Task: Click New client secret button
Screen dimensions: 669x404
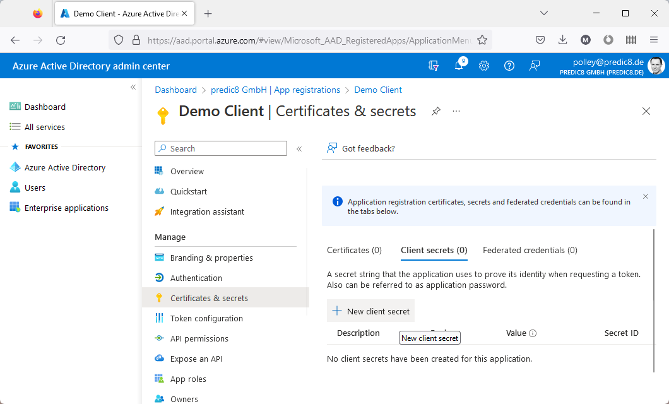Action: coord(371,311)
